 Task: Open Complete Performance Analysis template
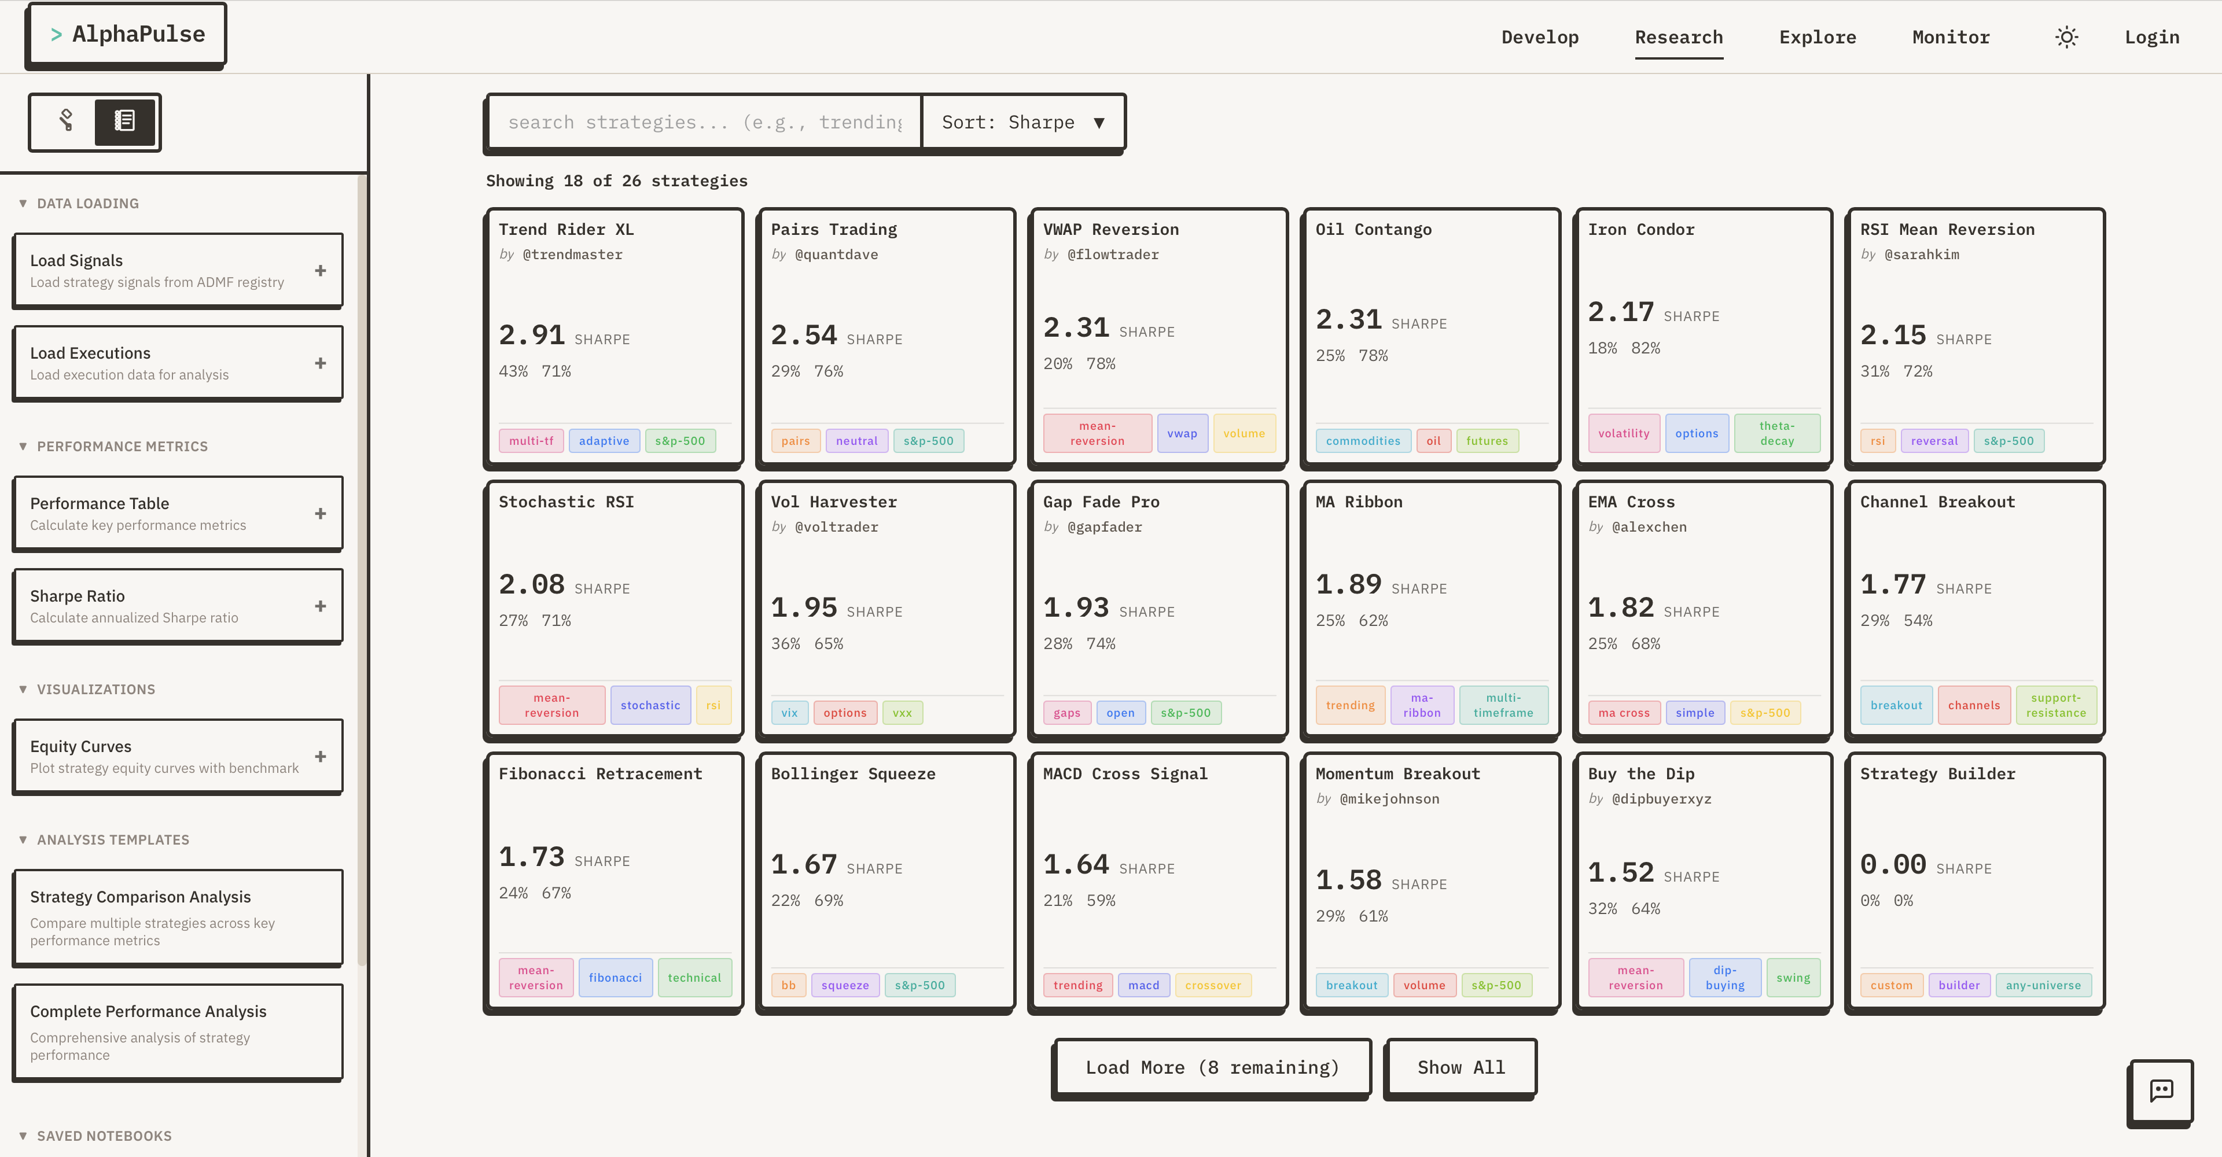(x=178, y=1032)
